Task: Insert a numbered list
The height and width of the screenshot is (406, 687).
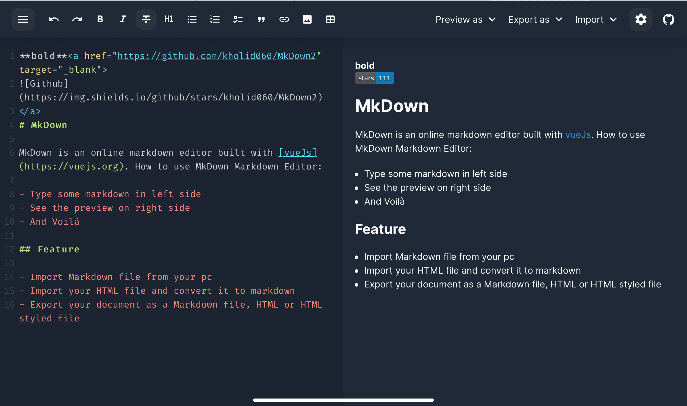Action: pos(215,19)
